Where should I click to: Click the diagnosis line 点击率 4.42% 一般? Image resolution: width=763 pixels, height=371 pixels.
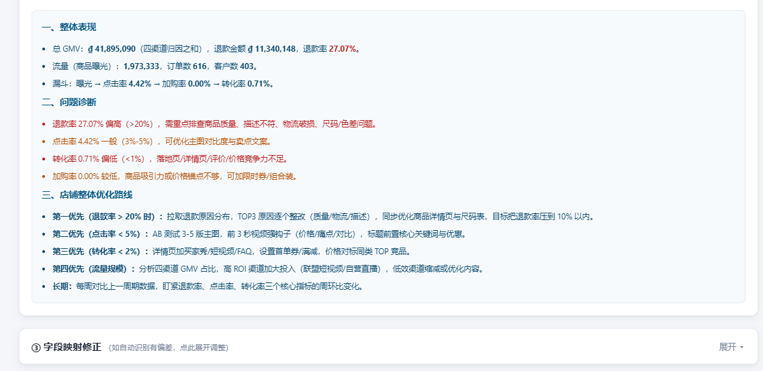(x=162, y=142)
